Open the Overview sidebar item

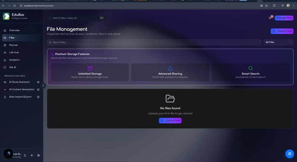coord(22,30)
